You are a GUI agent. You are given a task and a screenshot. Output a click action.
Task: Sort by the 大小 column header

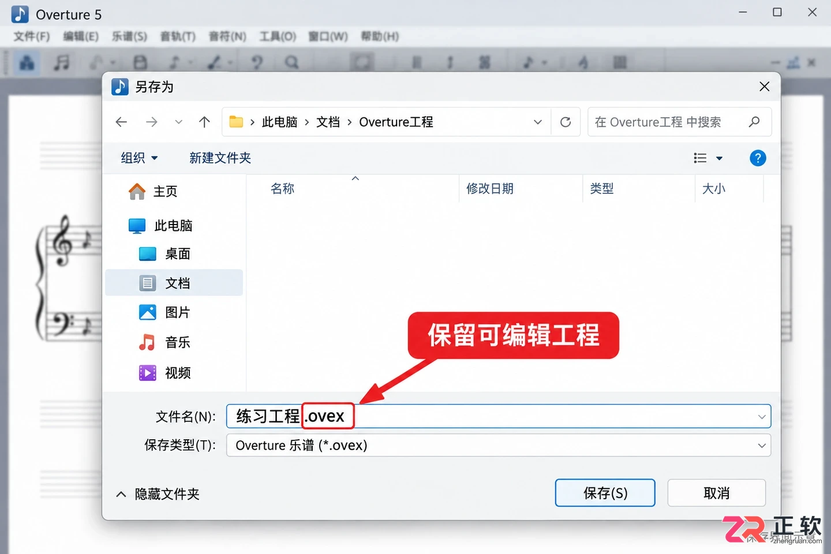pyautogui.click(x=714, y=189)
